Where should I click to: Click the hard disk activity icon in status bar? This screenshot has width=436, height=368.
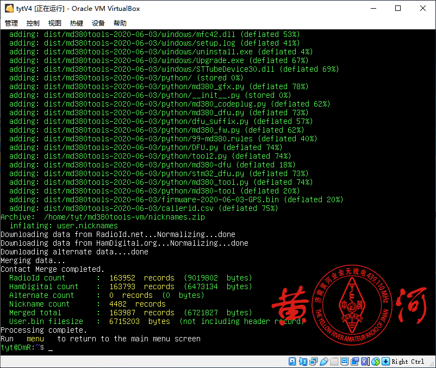(x=291, y=361)
